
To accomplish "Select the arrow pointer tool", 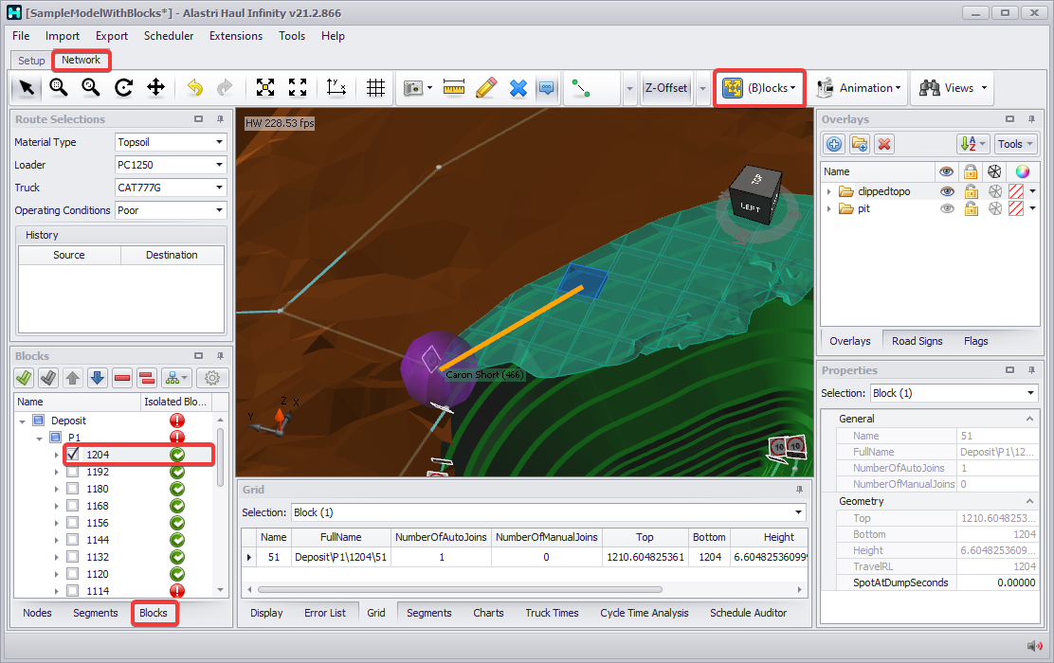I will 27,88.
